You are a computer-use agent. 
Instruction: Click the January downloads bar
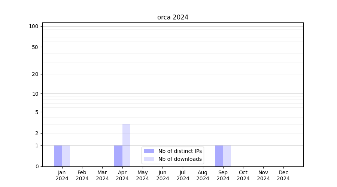point(66,156)
